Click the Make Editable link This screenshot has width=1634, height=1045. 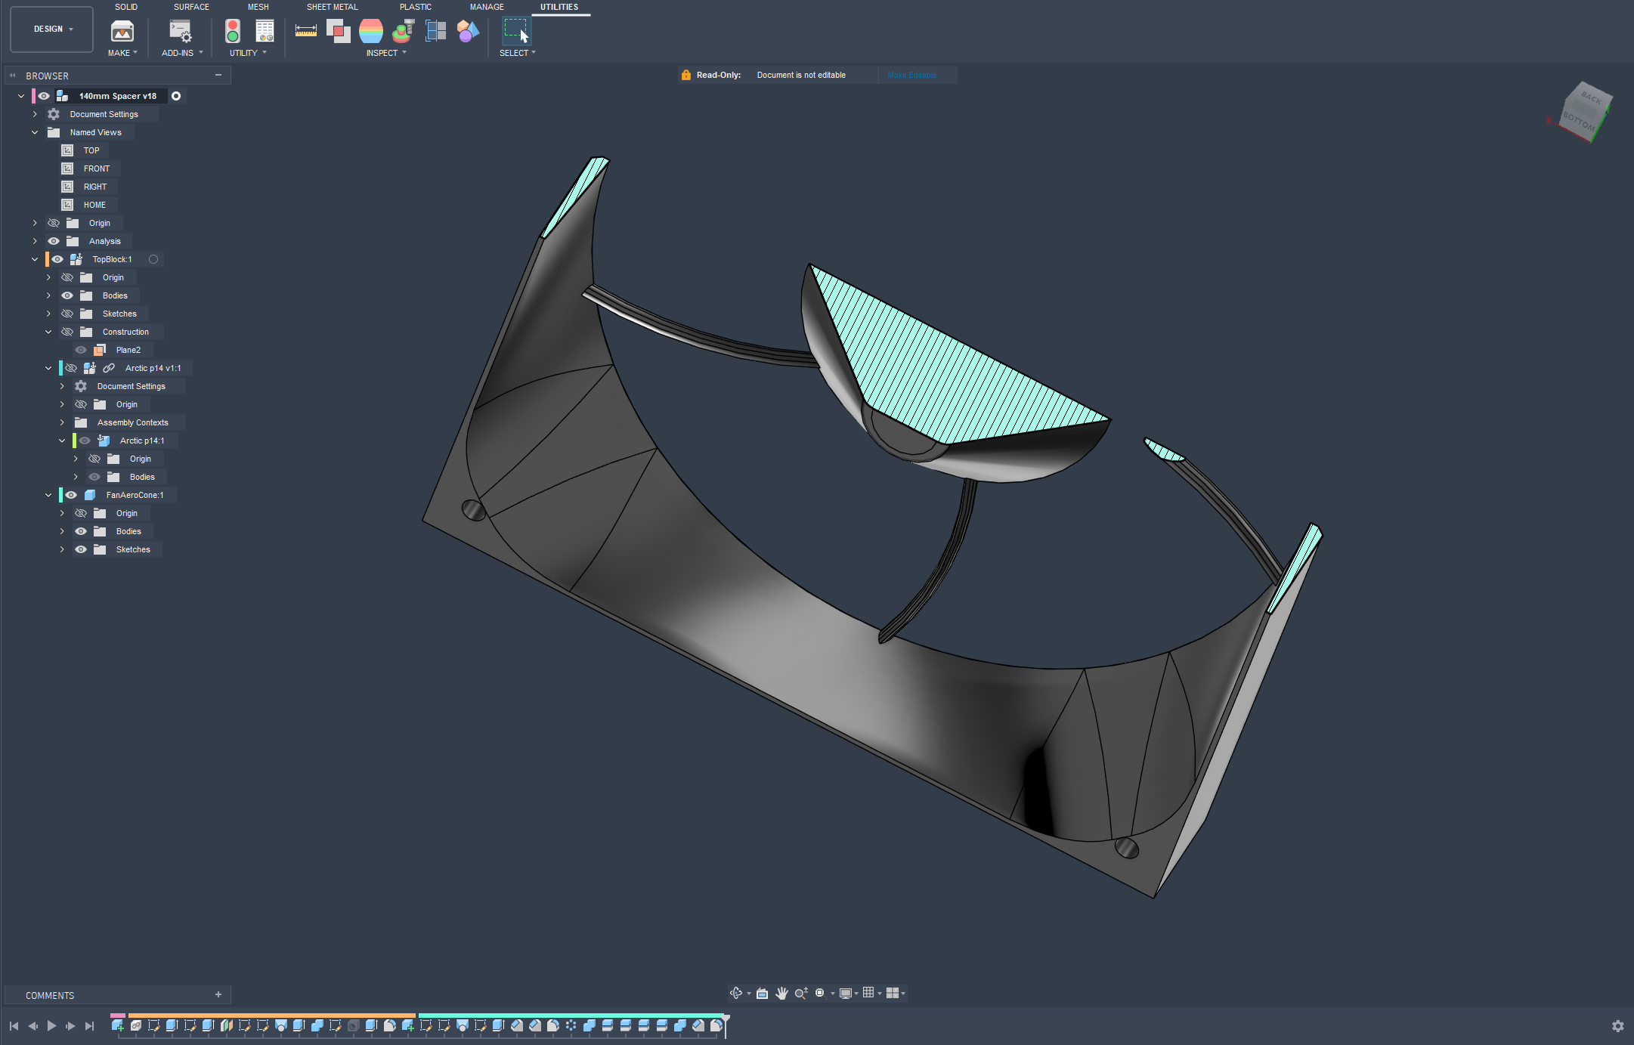[x=911, y=75]
